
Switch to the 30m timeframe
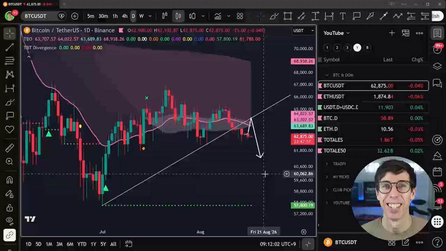(103, 16)
